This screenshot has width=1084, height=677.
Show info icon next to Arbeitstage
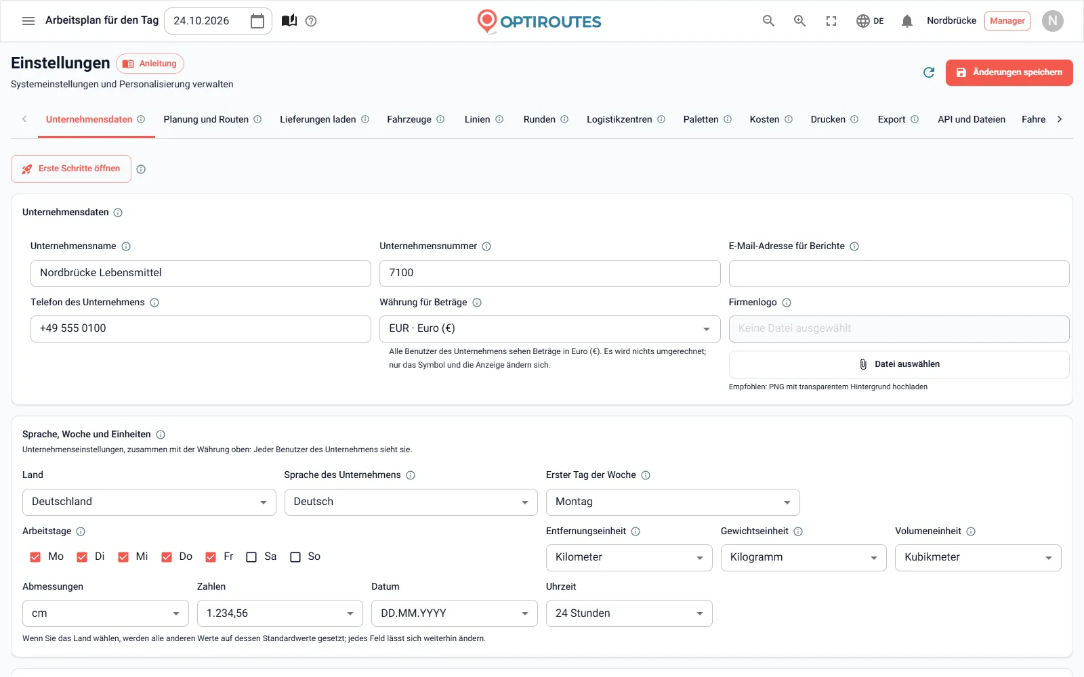[x=81, y=531]
